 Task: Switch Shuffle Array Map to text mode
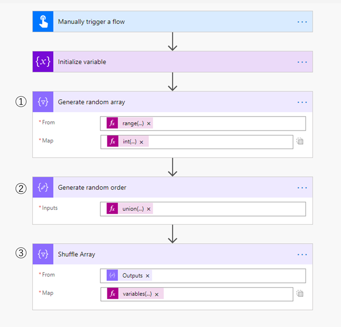[300, 293]
